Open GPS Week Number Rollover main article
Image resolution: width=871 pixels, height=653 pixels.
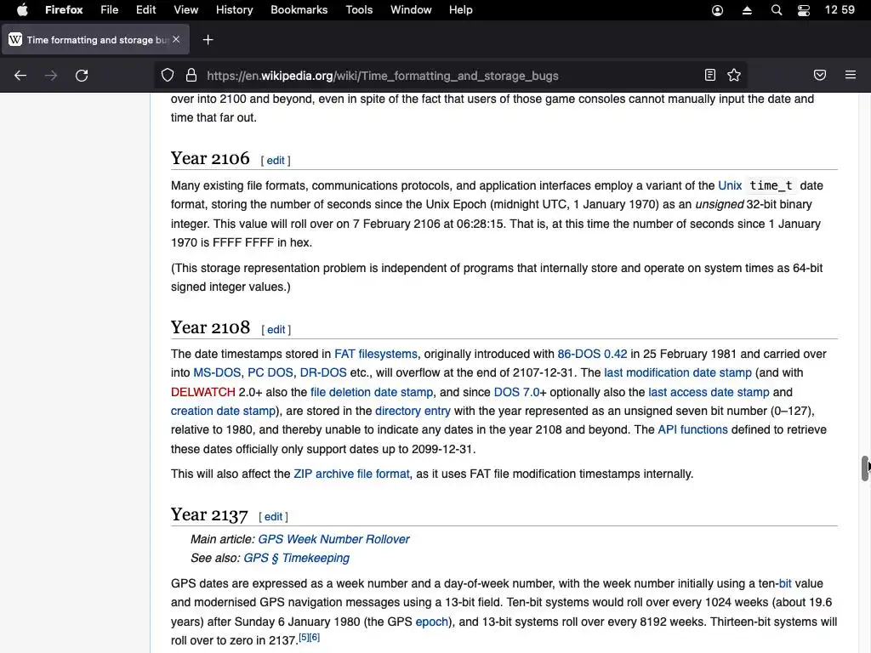[x=333, y=540]
